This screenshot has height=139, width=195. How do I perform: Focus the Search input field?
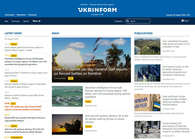[x=138, y=21]
